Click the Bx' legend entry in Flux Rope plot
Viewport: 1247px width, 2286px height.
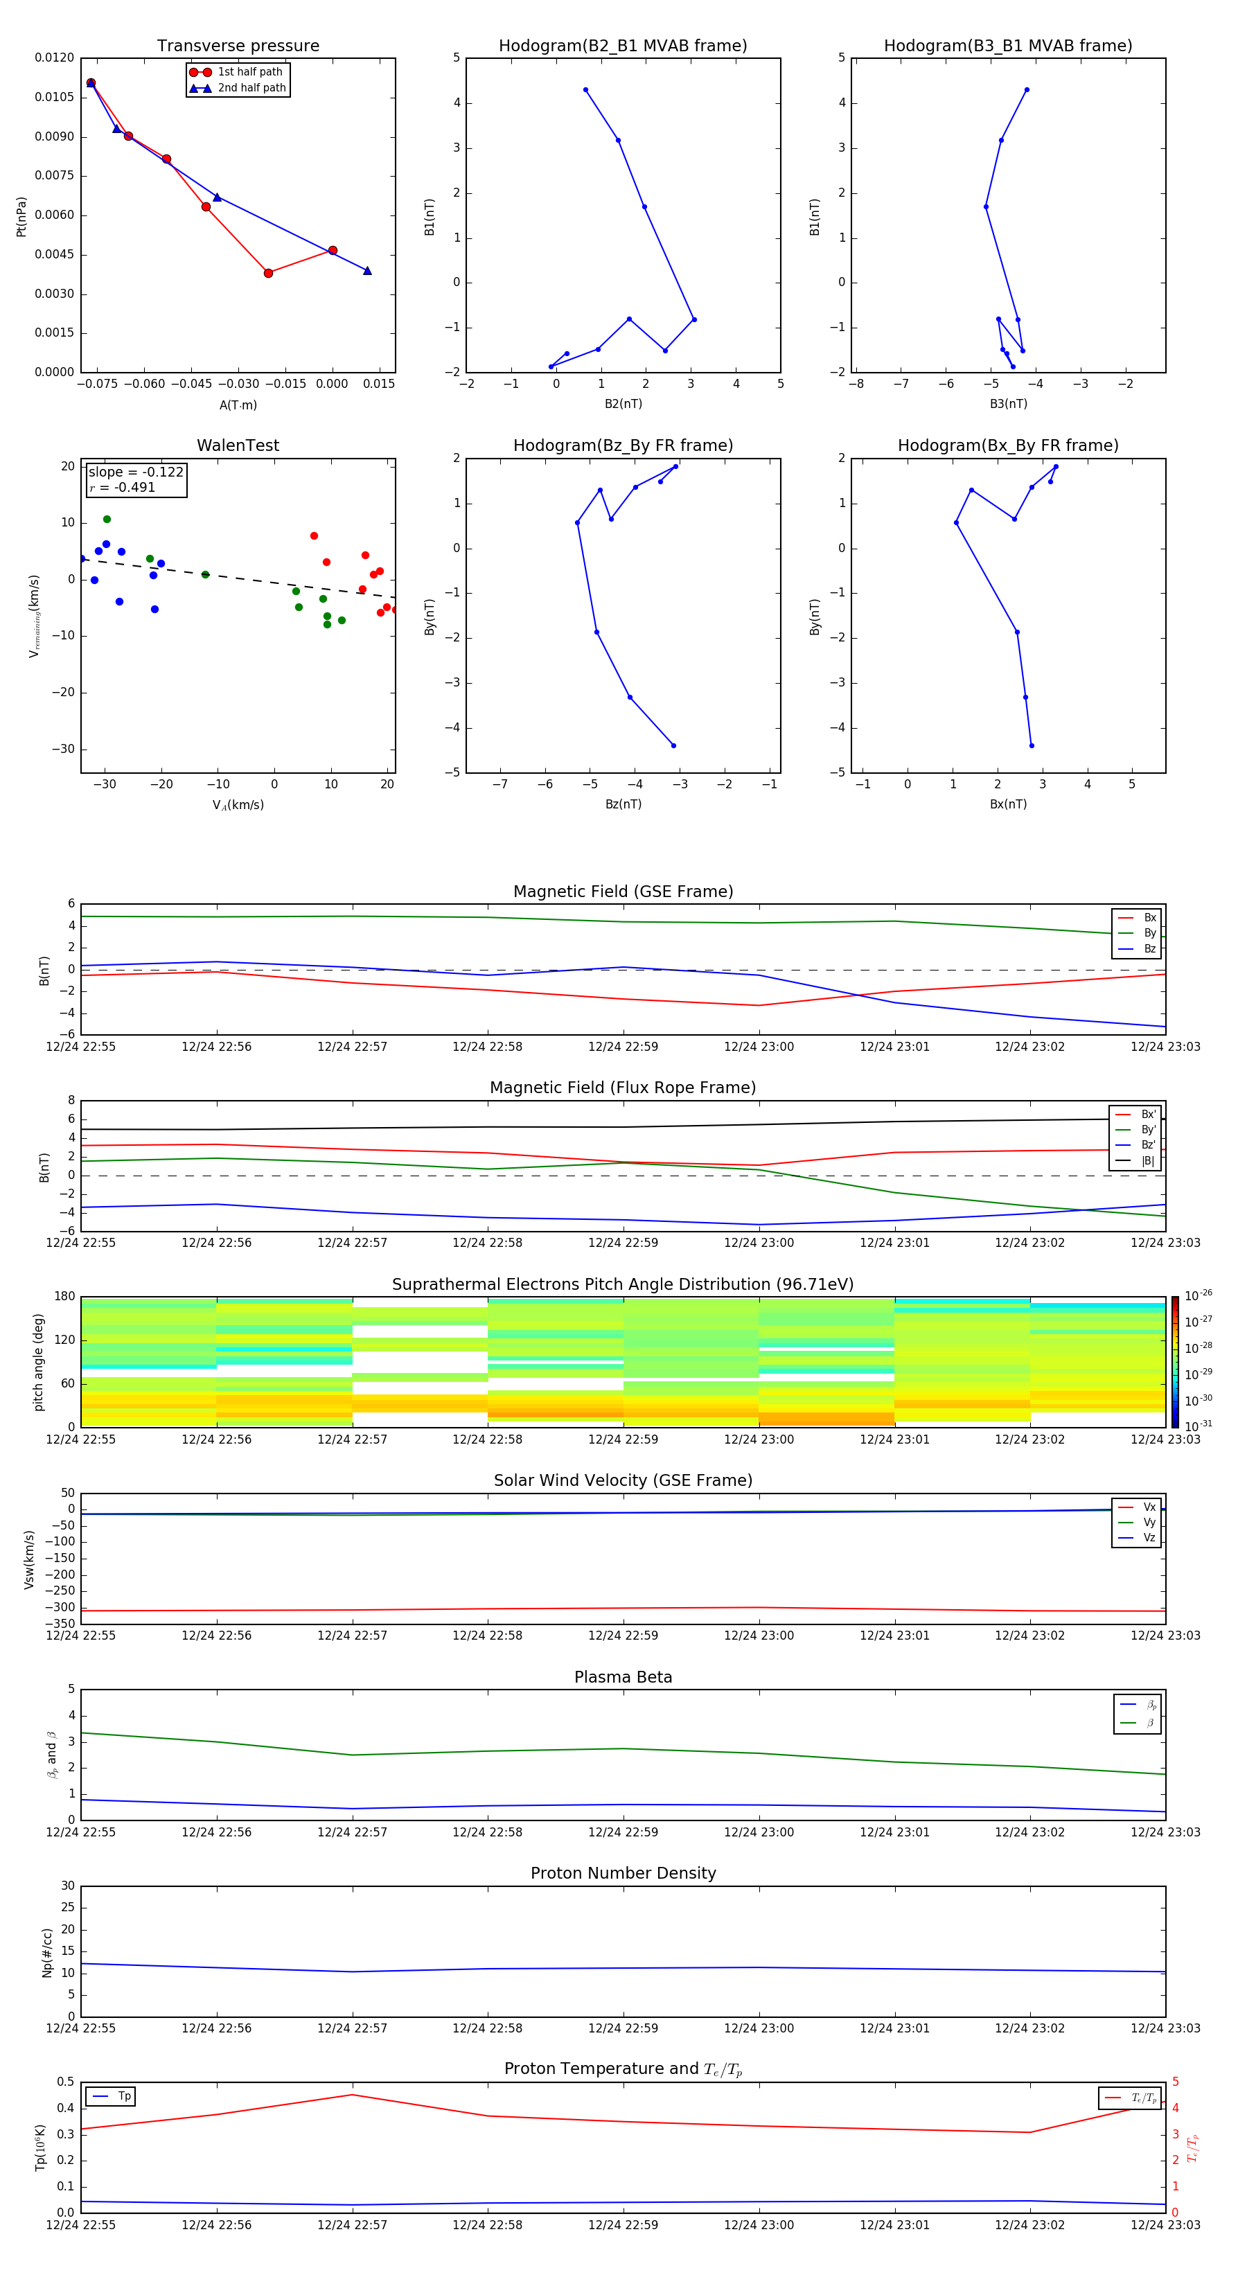[1136, 1115]
